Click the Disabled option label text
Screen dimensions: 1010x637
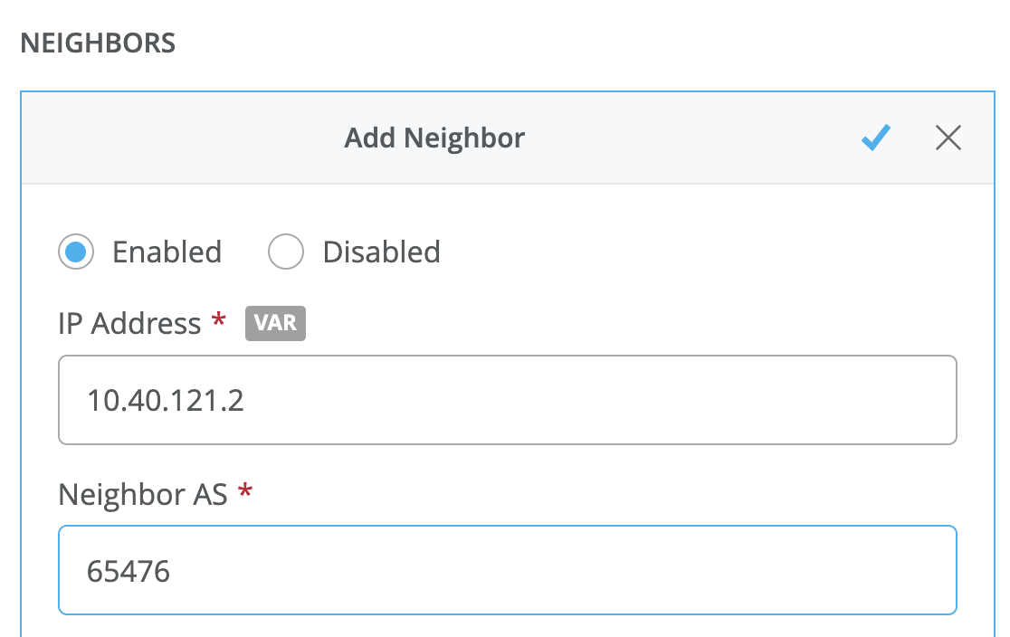[381, 252]
